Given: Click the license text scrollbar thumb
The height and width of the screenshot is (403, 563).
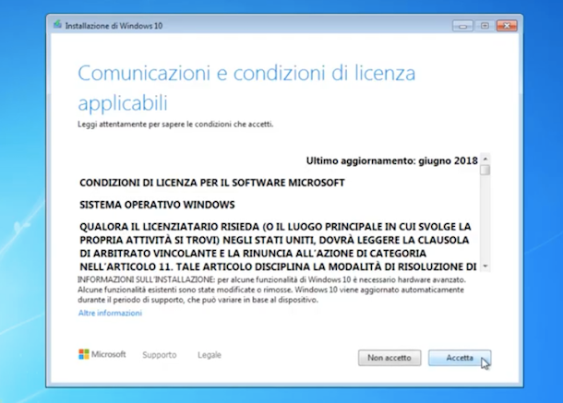Looking at the screenshot, I should [x=485, y=170].
